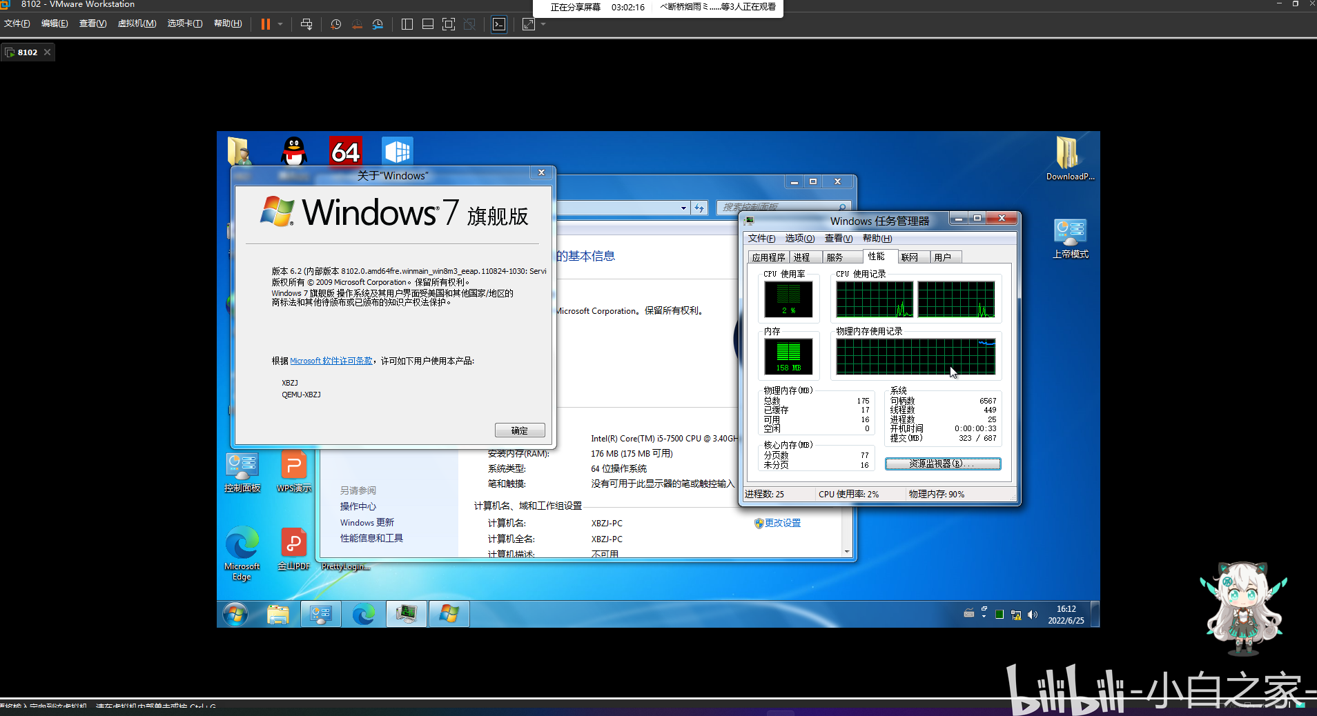Click the Send Ctrl+Alt+Del toolbar icon
This screenshot has width=1317, height=716.
click(x=306, y=24)
